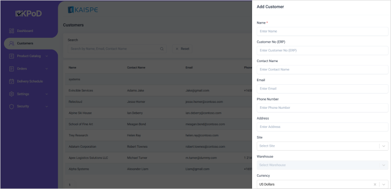The height and width of the screenshot is (189, 391).
Task: Click the systems row name
Action: (x=74, y=79)
